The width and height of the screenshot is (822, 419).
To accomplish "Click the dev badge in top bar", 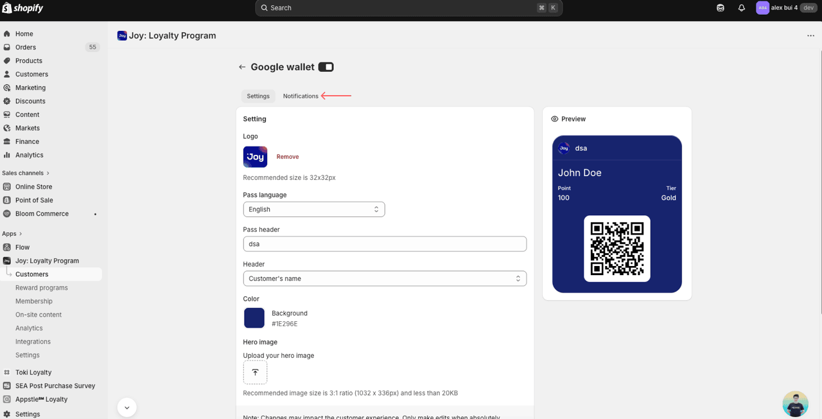I will coord(809,8).
